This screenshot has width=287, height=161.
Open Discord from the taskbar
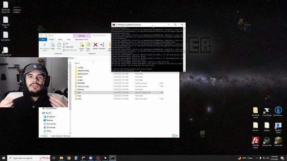point(91,158)
